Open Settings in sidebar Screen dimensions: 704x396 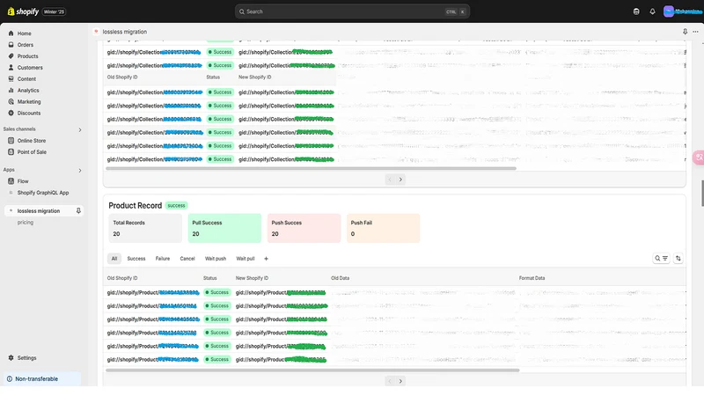[27, 358]
